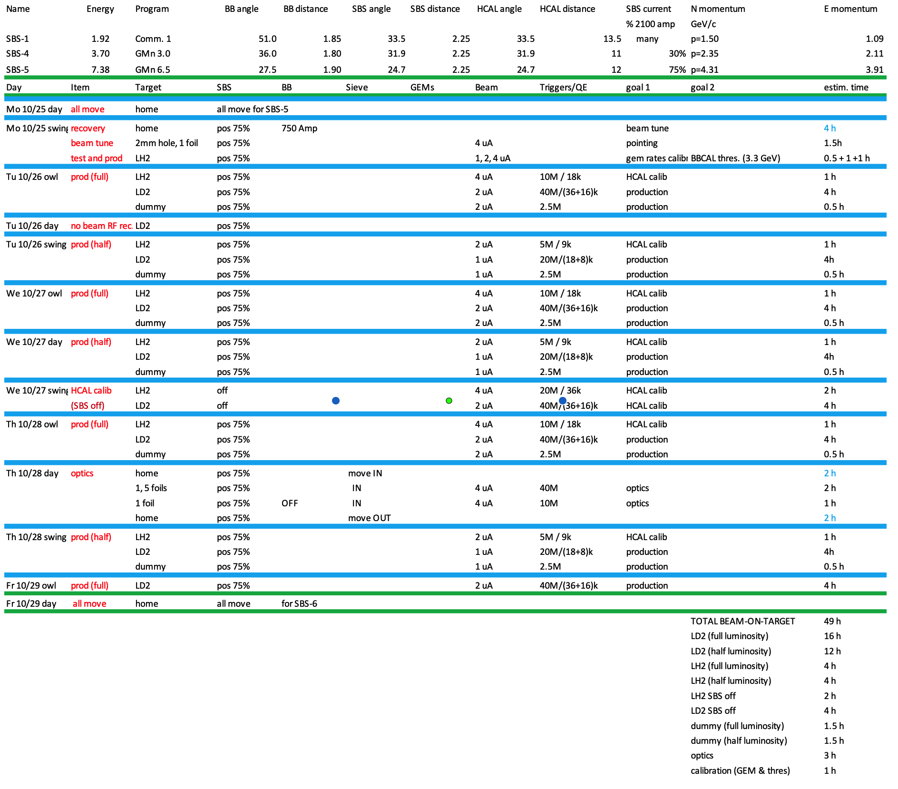Click the "Sieve" column header
The height and width of the screenshot is (789, 898).
(357, 88)
